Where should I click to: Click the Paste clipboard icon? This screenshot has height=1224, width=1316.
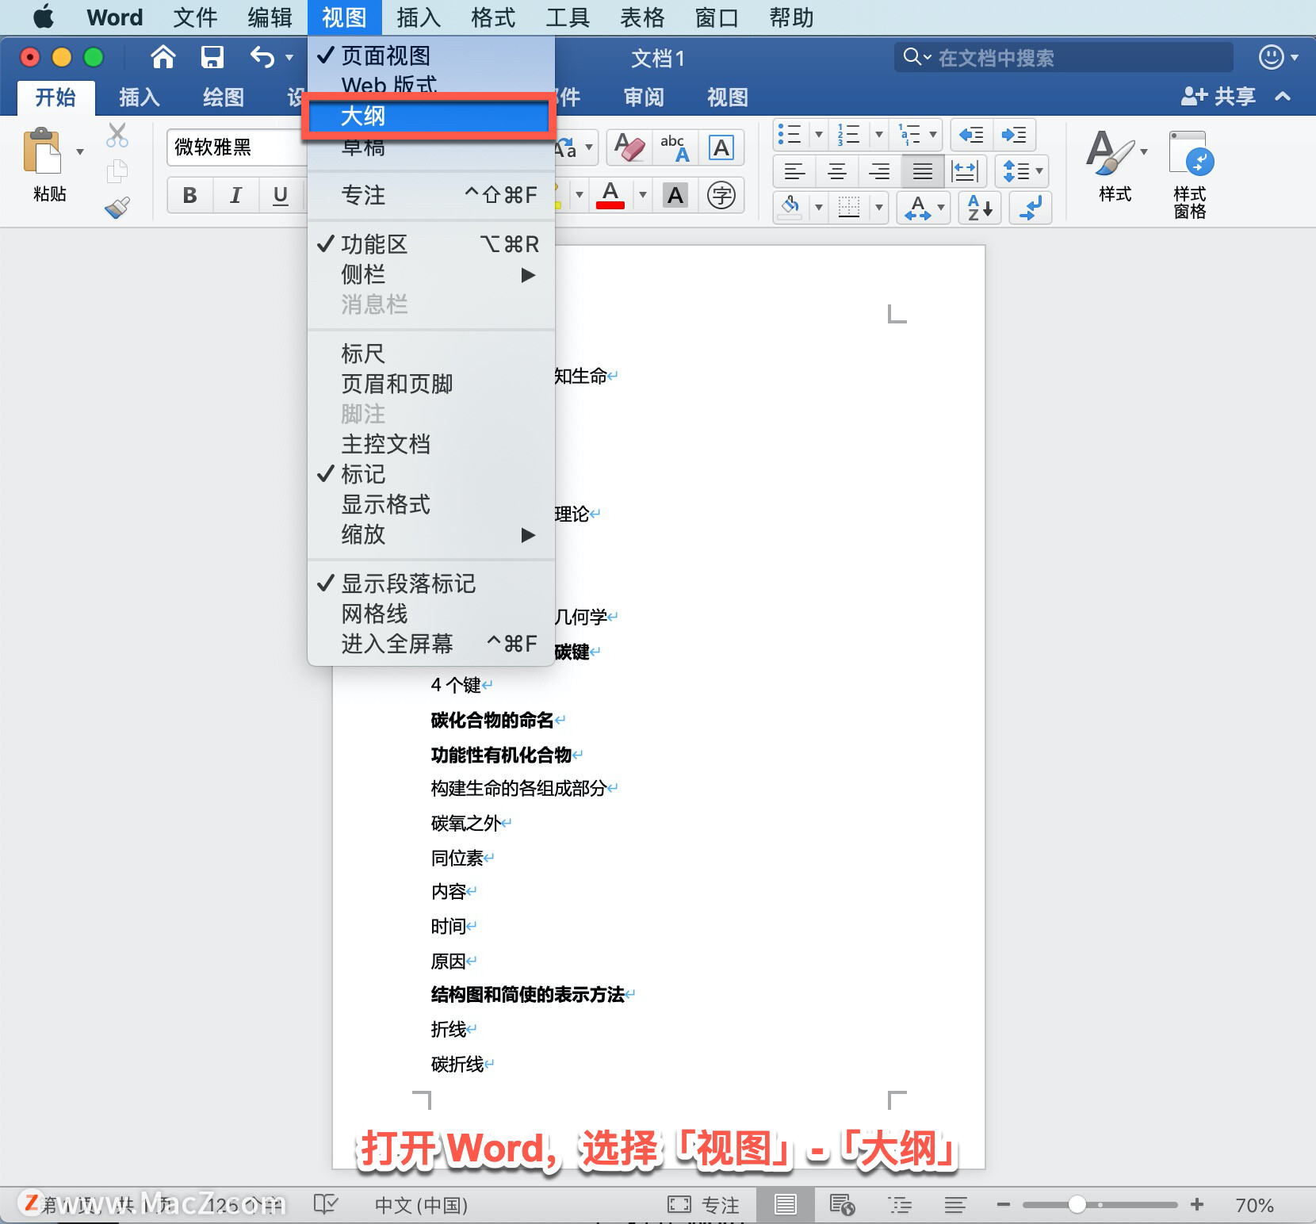[x=43, y=151]
